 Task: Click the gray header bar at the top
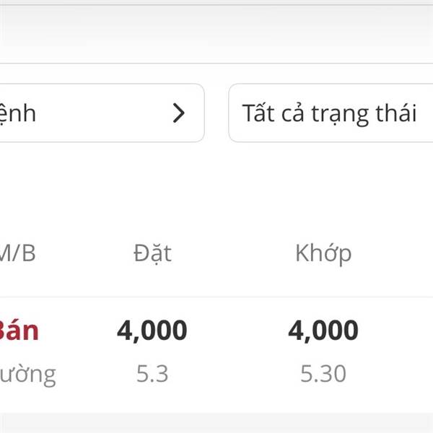click(x=216, y=32)
